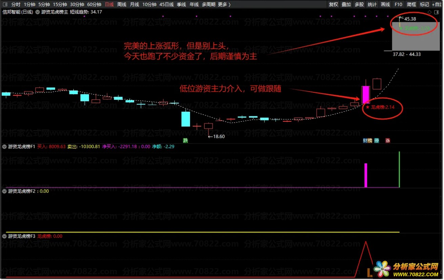Select the 10分钟 period tab
The height and width of the screenshot is (280, 444).
(x=149, y=4)
